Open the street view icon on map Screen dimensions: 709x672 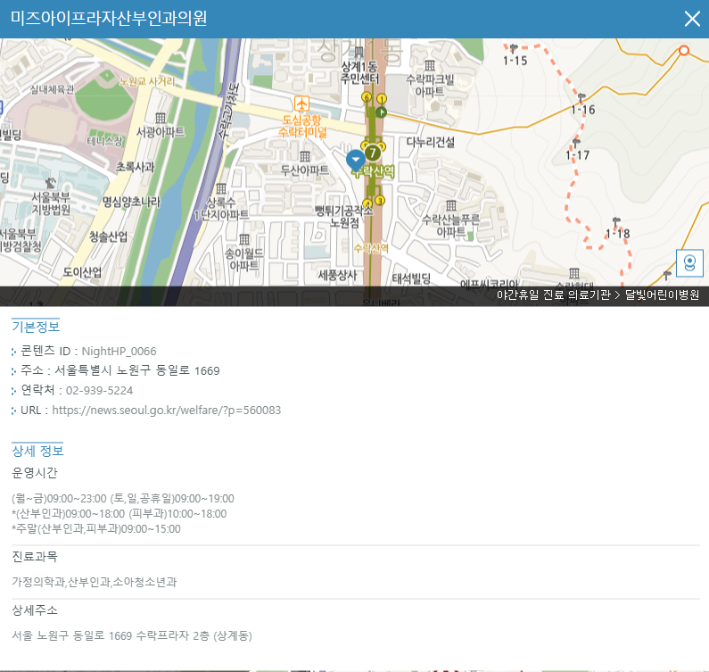689,263
